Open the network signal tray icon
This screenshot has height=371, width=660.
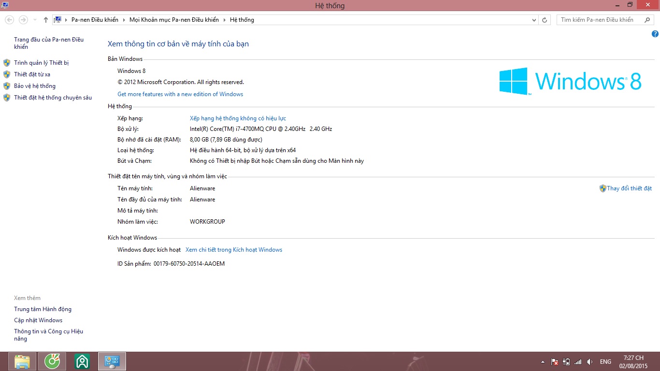point(578,361)
